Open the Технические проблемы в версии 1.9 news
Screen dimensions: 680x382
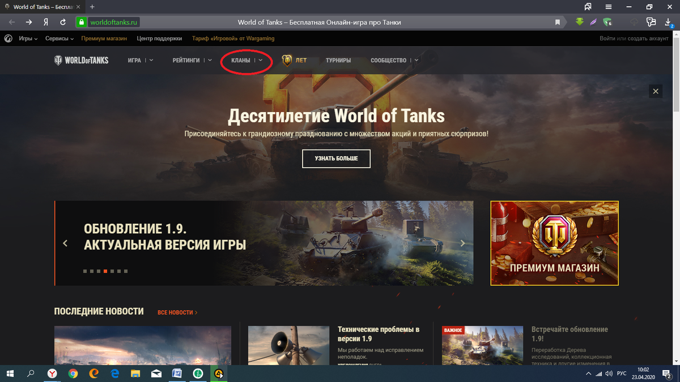(379, 334)
